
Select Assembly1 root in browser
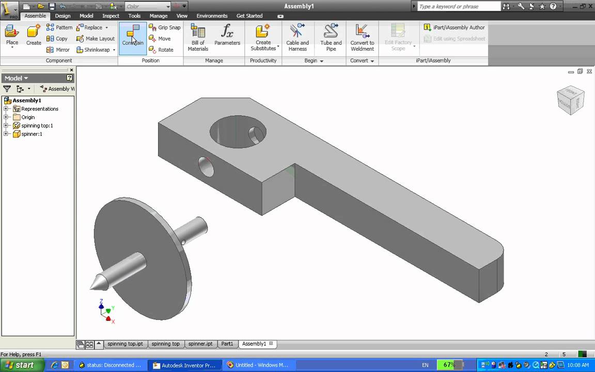click(x=26, y=100)
